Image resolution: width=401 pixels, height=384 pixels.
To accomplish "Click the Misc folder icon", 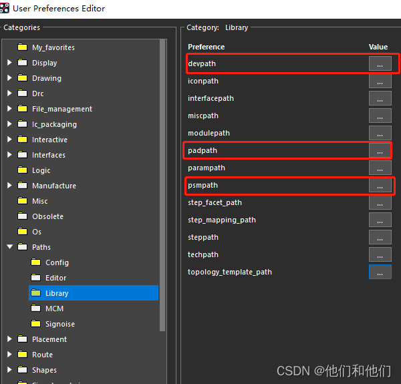I will click(23, 201).
